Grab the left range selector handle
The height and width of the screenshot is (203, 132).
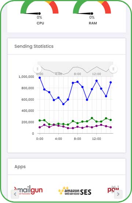[37, 69]
